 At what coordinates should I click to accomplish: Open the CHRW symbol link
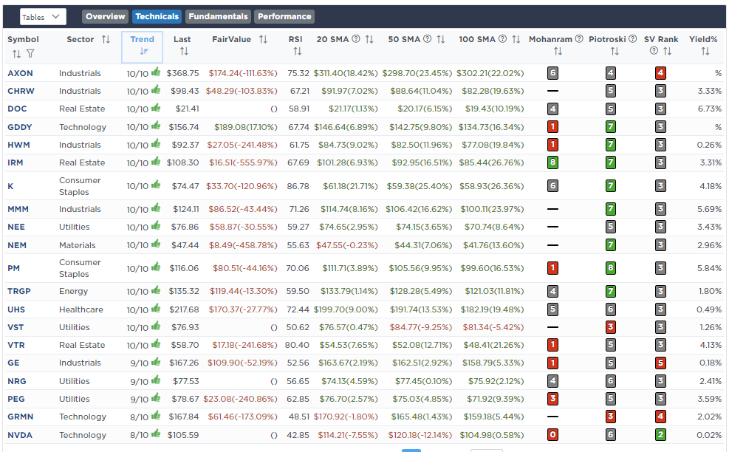tap(21, 91)
